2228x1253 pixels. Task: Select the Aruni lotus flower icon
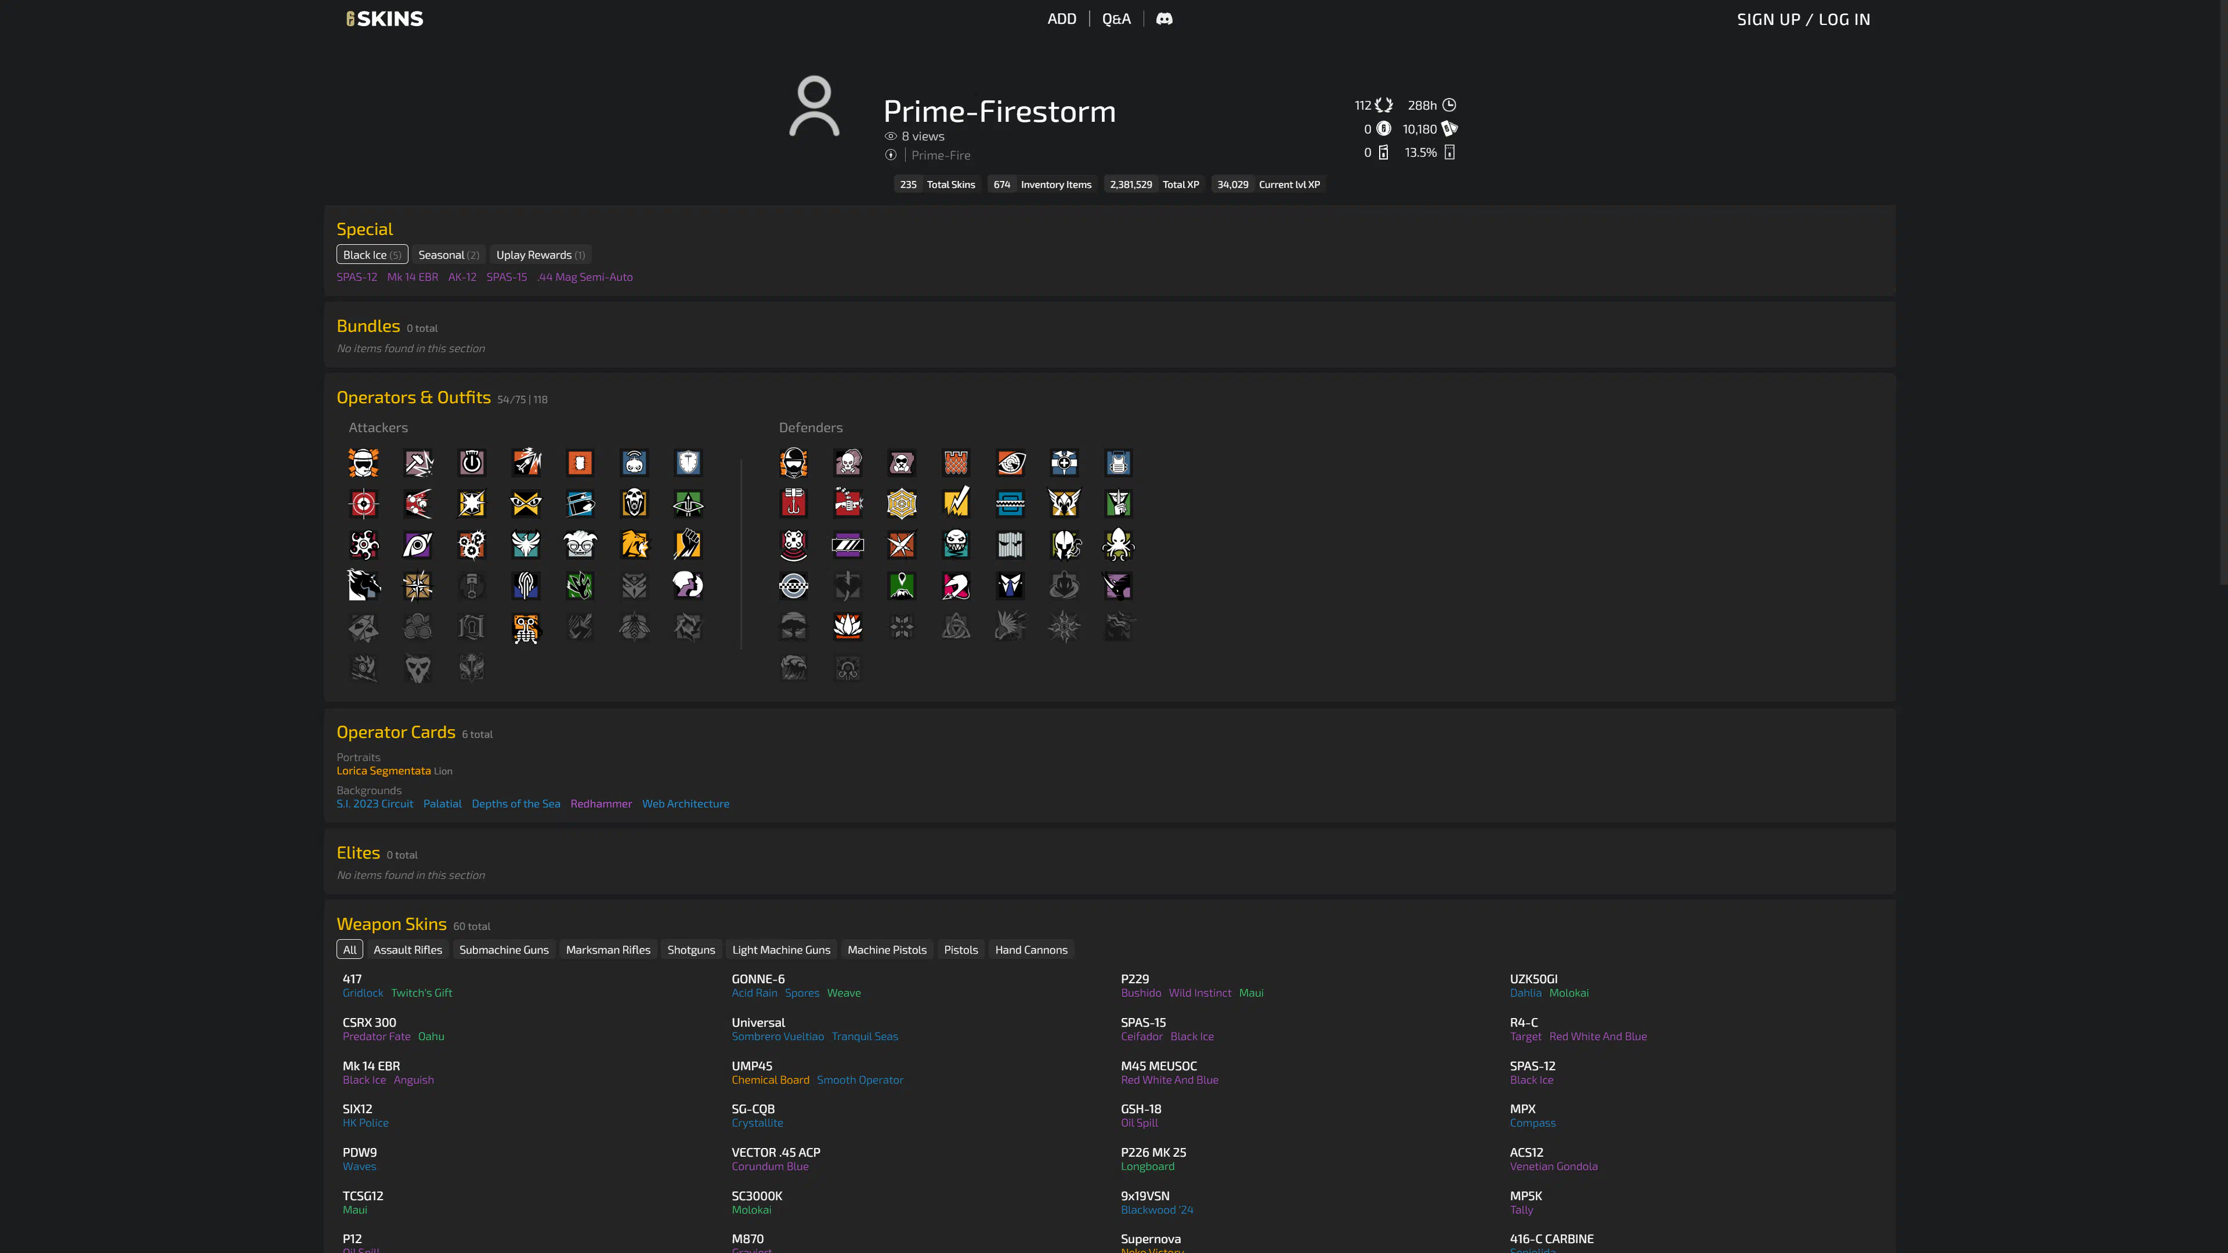point(848,627)
